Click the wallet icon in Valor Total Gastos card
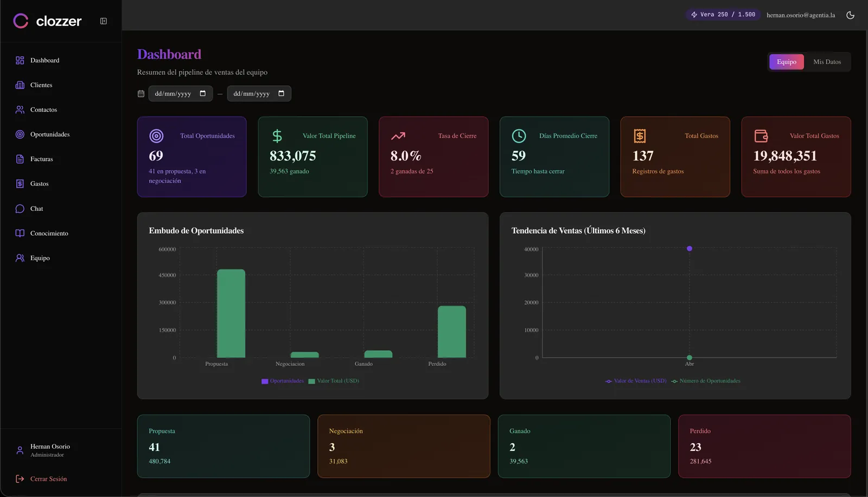868x497 pixels. pos(761,136)
